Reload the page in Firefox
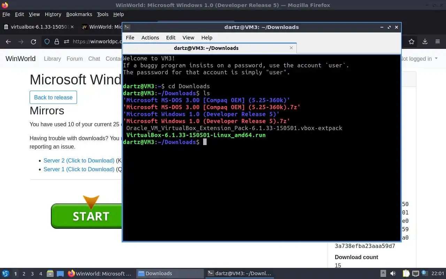Screen dimensions: 446x279 coord(33,42)
